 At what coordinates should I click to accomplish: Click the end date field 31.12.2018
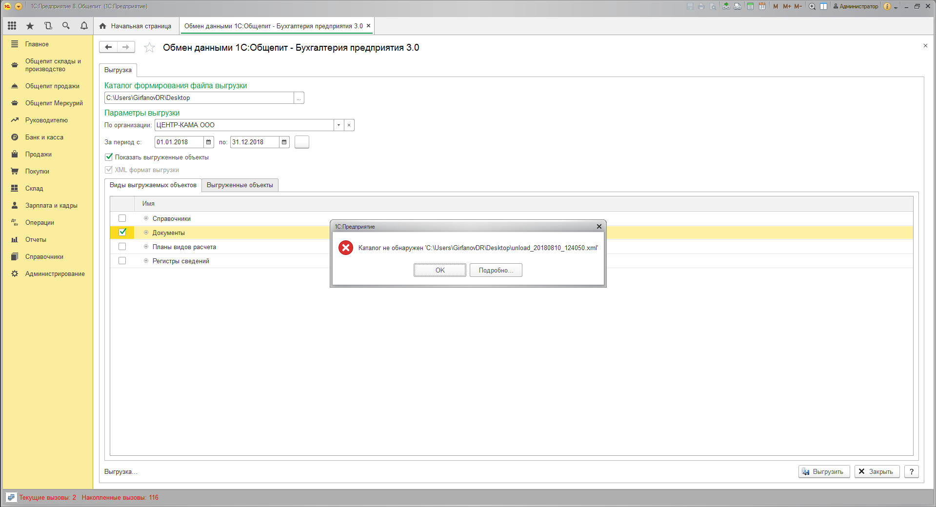click(x=255, y=142)
